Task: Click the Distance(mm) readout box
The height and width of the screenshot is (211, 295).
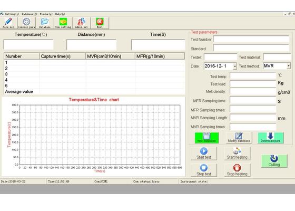Action: [x=91, y=45]
